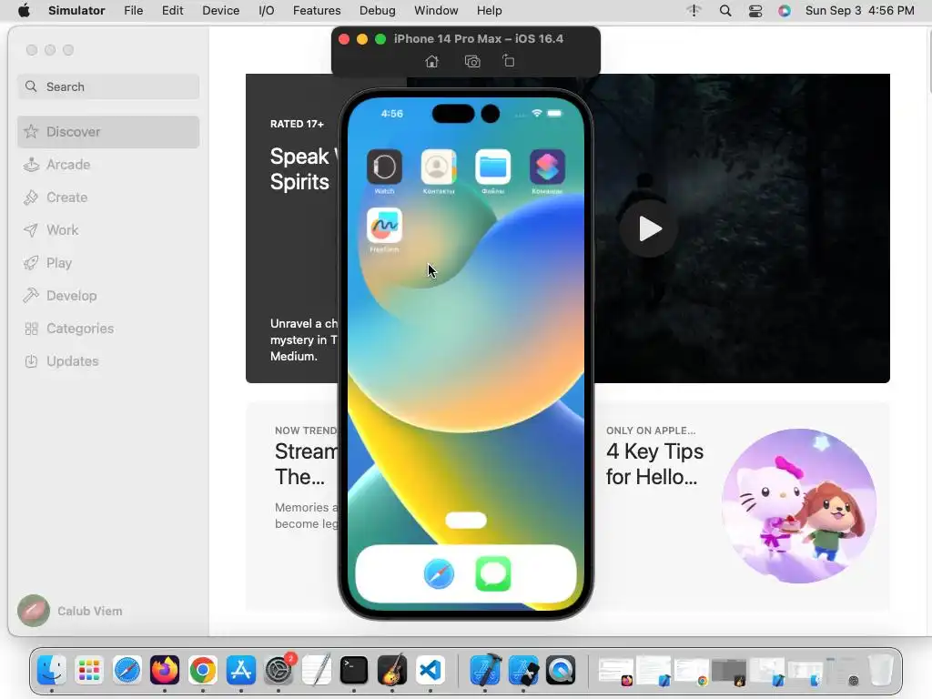The height and width of the screenshot is (699, 932).
Task: Launch Firefox from the Dock
Action: (x=165, y=671)
